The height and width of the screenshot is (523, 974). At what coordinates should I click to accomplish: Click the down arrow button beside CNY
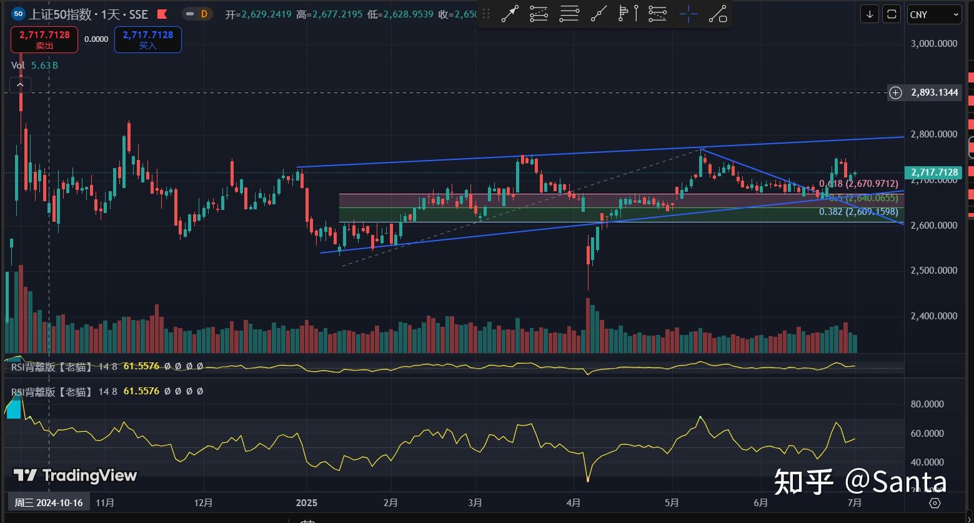[869, 14]
